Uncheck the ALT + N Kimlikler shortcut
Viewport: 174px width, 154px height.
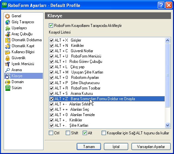point(51,46)
